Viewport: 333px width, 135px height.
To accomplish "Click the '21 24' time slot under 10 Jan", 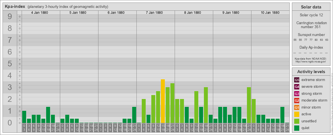I will coord(287,128).
